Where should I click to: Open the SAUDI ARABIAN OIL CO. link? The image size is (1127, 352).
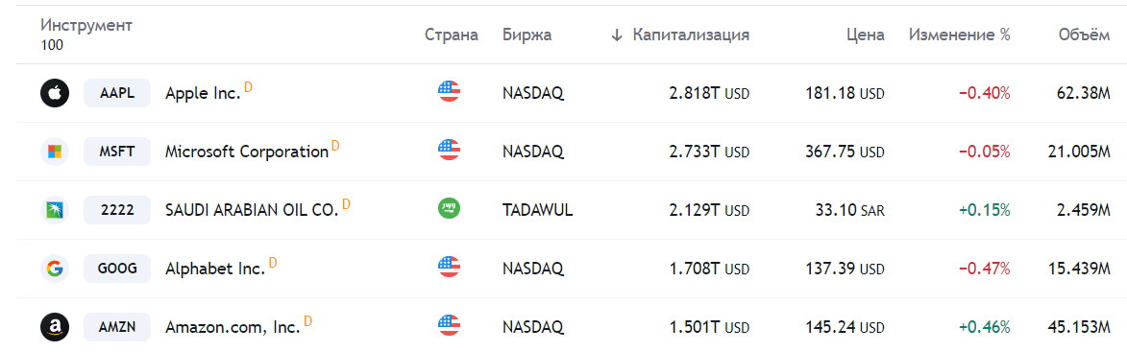tap(252, 211)
